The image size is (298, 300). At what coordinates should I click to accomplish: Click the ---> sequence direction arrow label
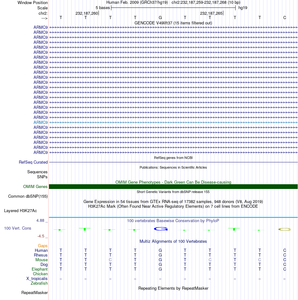pyautogui.click(x=44, y=18)
